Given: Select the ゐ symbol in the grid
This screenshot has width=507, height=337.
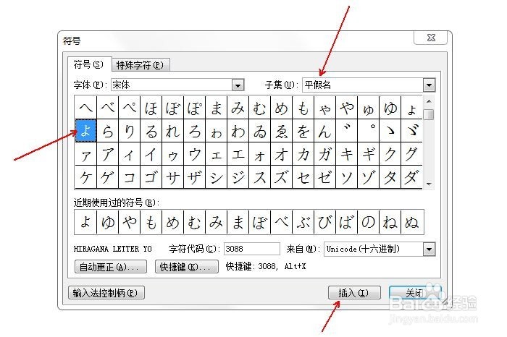Looking at the screenshot, I should [259, 131].
